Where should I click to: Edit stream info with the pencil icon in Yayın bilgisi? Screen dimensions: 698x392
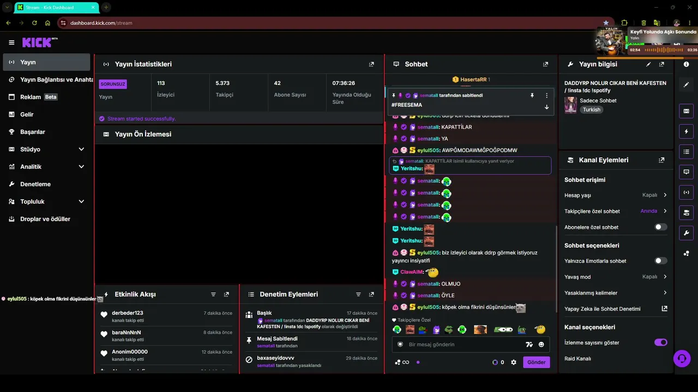pyautogui.click(x=648, y=64)
